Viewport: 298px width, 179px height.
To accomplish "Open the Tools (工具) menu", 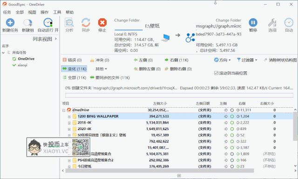I will pyautogui.click(x=57, y=12).
